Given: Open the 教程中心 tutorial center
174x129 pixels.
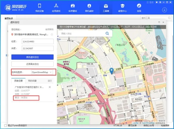Looking at the screenshot, I should point(123,8).
